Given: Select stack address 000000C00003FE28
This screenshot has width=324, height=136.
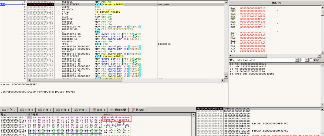Looking at the screenshot, I should [x=210, y=109].
